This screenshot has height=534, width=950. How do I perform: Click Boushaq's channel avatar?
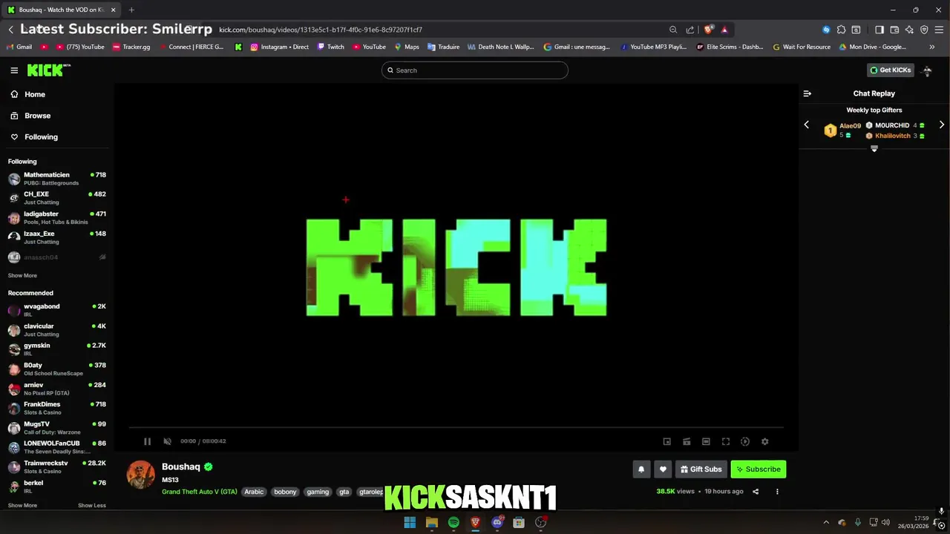pyautogui.click(x=141, y=475)
